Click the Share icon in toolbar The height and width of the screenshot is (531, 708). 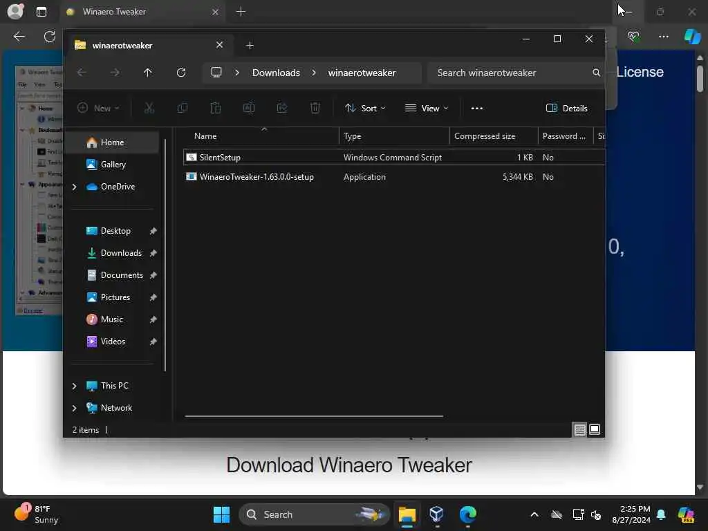point(282,108)
